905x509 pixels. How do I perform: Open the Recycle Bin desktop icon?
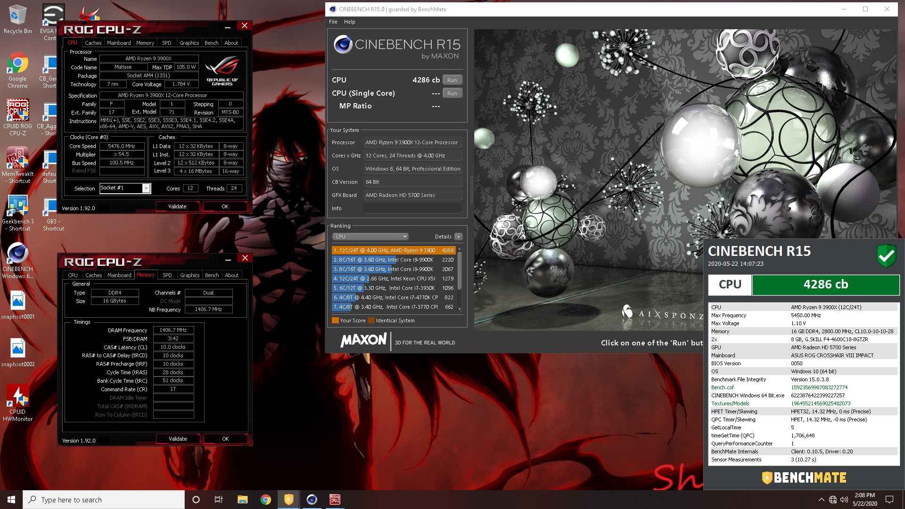click(x=17, y=19)
